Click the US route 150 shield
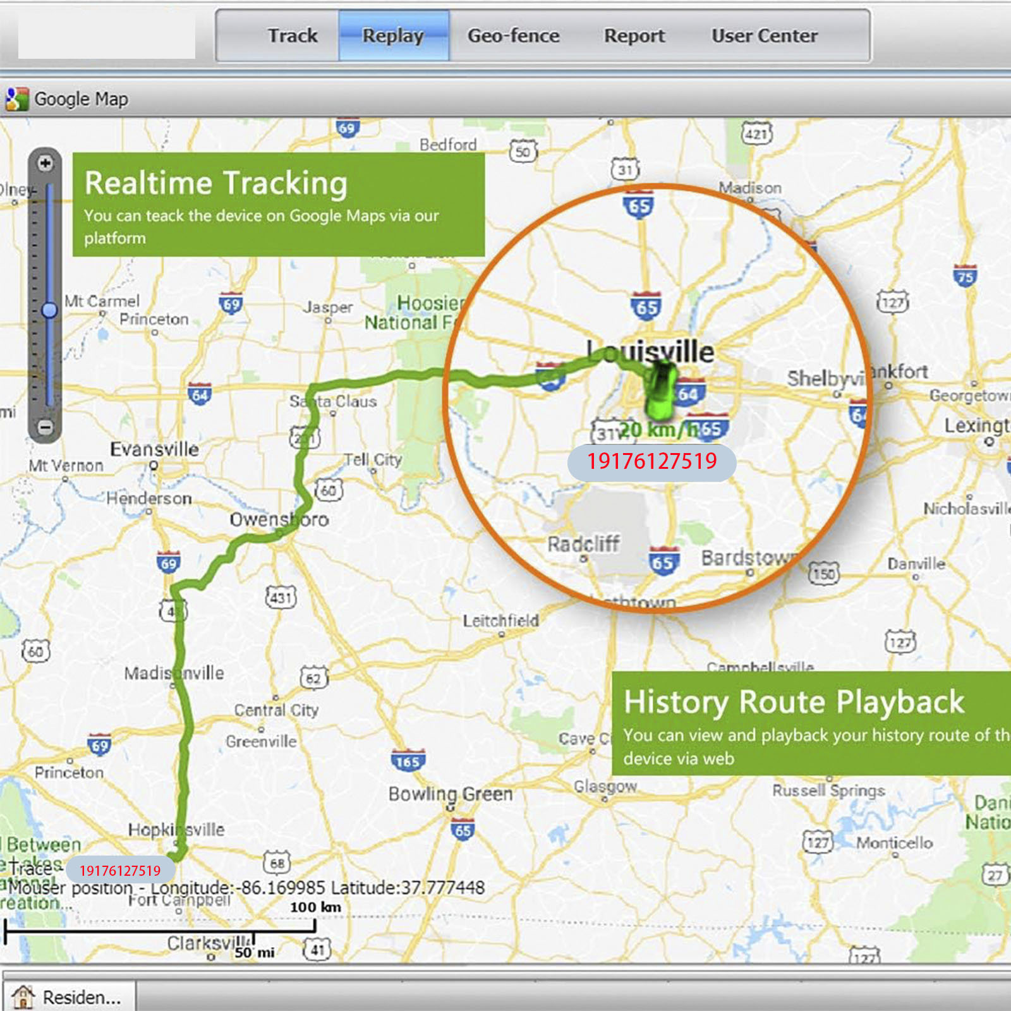Viewport: 1011px width, 1011px height. (824, 574)
